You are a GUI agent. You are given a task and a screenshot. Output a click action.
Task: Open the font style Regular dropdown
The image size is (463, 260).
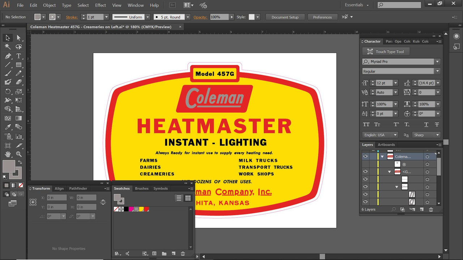(438, 71)
